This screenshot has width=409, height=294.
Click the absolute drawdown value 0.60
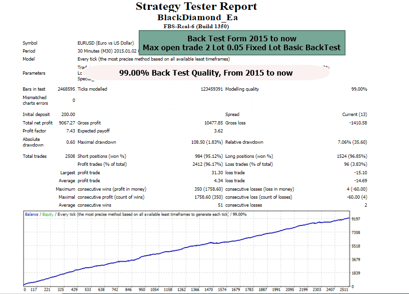tap(71, 142)
